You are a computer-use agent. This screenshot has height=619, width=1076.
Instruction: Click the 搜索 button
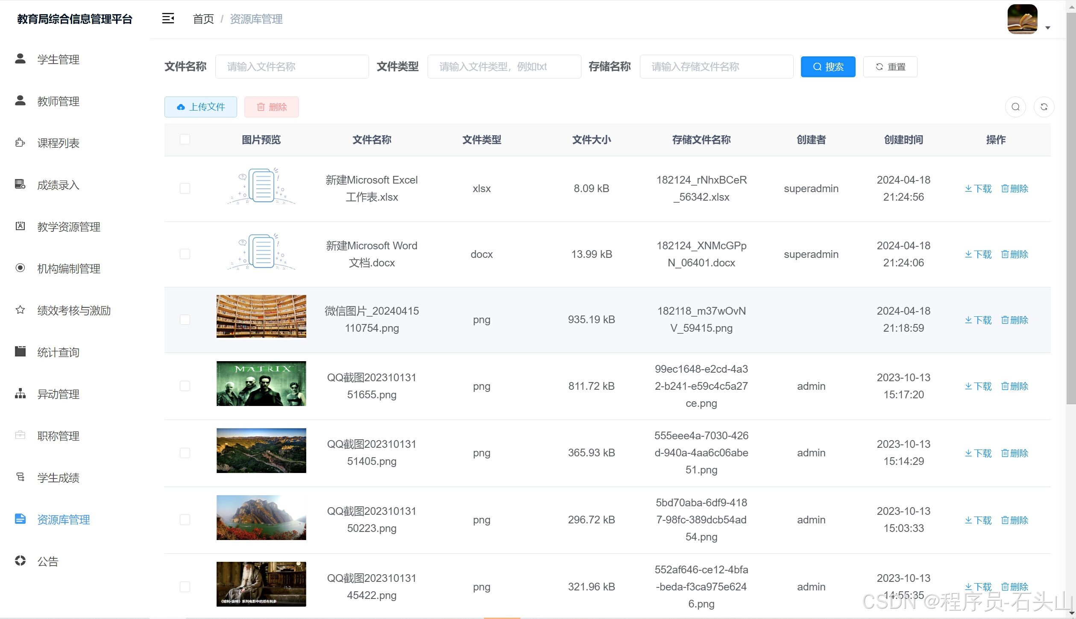(x=828, y=67)
